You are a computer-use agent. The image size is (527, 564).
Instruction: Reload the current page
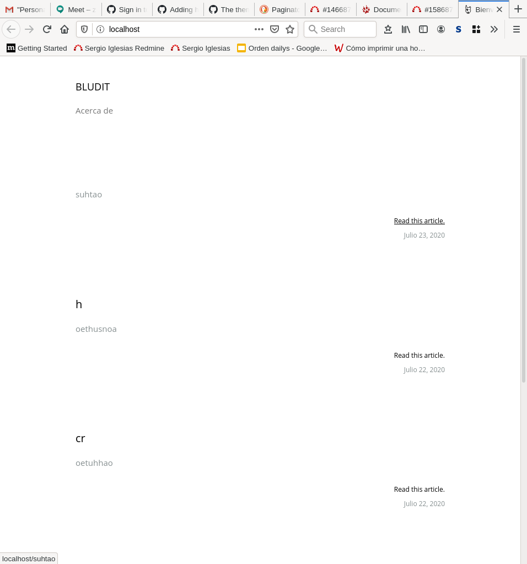coord(47,29)
